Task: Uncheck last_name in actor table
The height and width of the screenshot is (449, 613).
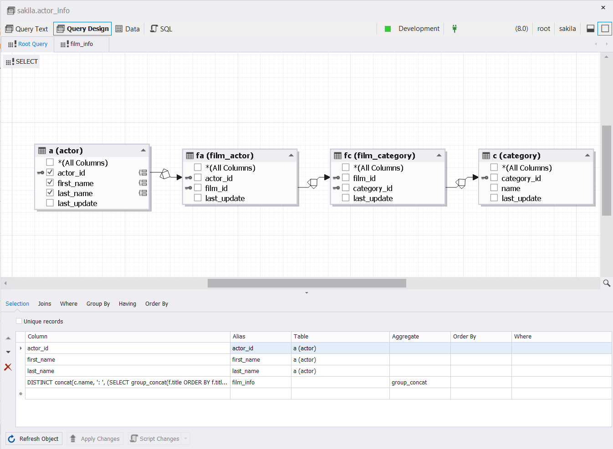Action: [x=50, y=193]
